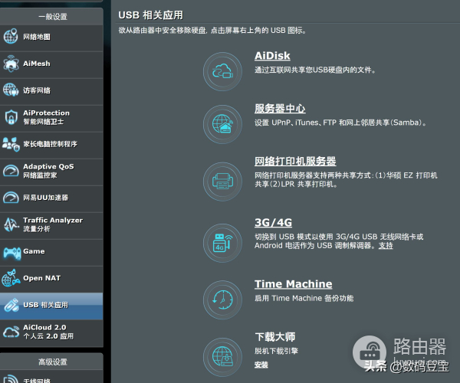Click the Game controller icon
460x383 pixels.
[12, 253]
